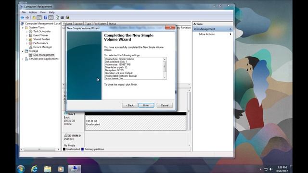Click the blue Help question-mark toolbar icon
Image resolution: width=308 pixels, height=173 pixels.
[x=46, y=18]
